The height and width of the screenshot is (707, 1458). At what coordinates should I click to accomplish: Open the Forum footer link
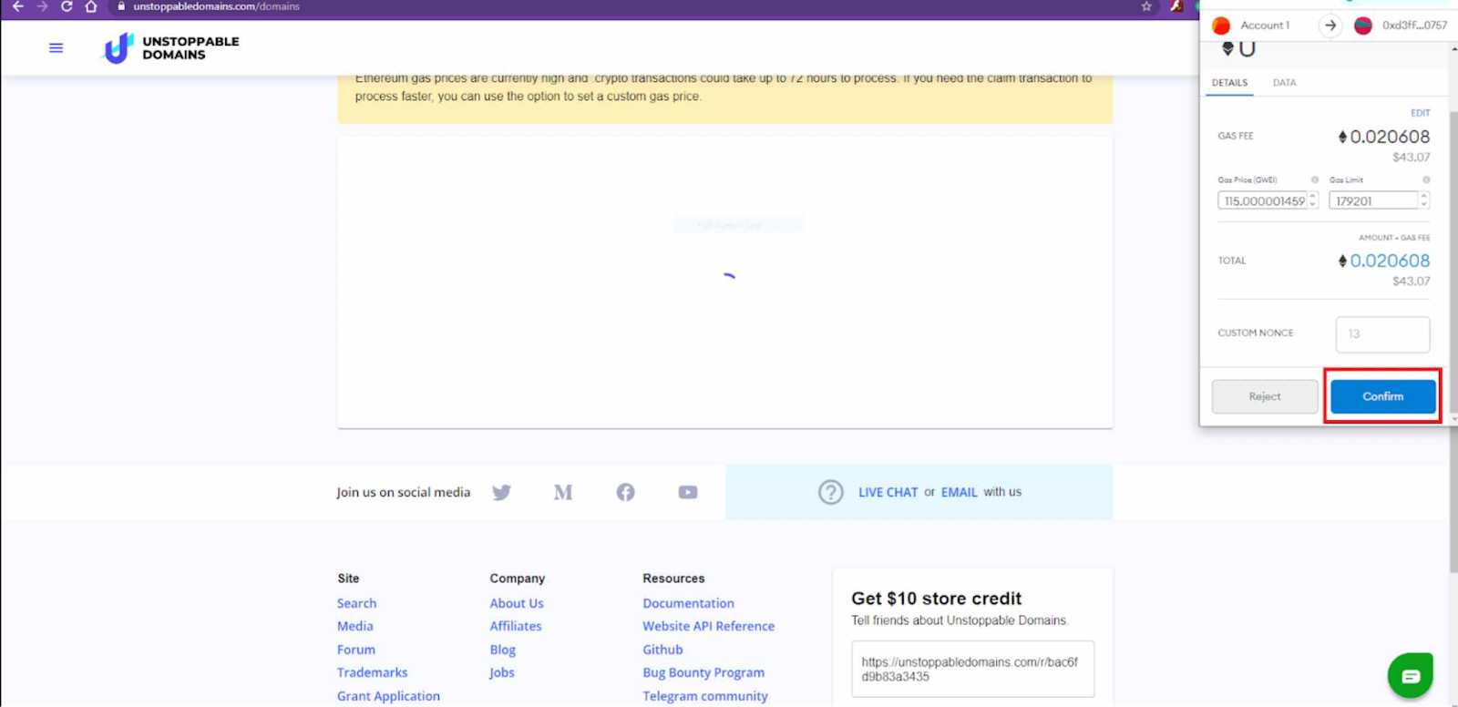(355, 650)
